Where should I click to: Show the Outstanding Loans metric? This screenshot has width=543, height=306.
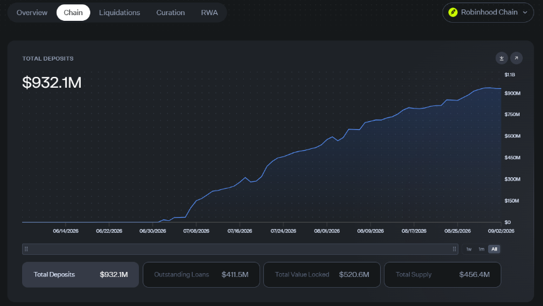pyautogui.click(x=201, y=274)
